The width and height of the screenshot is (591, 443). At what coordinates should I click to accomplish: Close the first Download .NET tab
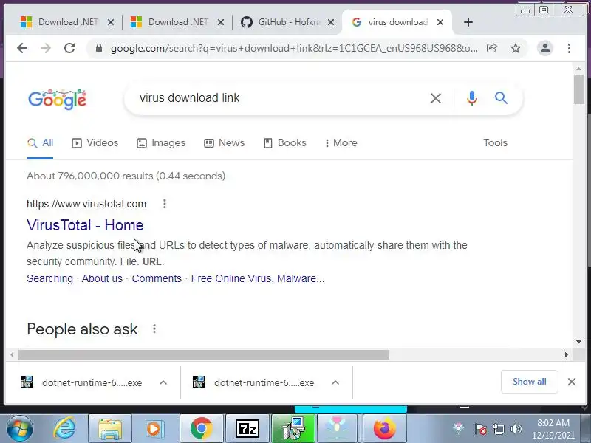point(110,23)
